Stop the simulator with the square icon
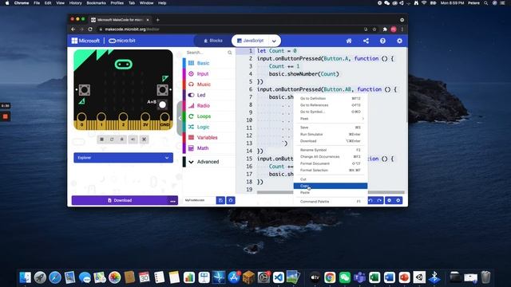Image resolution: width=511 pixels, height=287 pixels. point(101,140)
